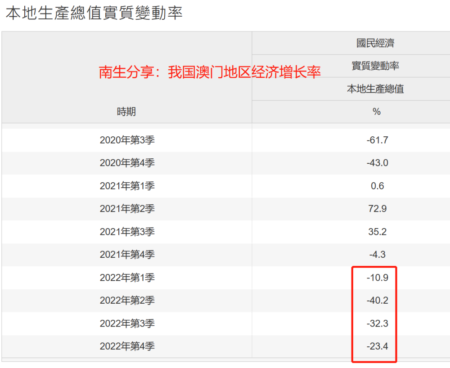This screenshot has width=450, height=368.
Task: Click the value -40.2
Action: [378, 301]
